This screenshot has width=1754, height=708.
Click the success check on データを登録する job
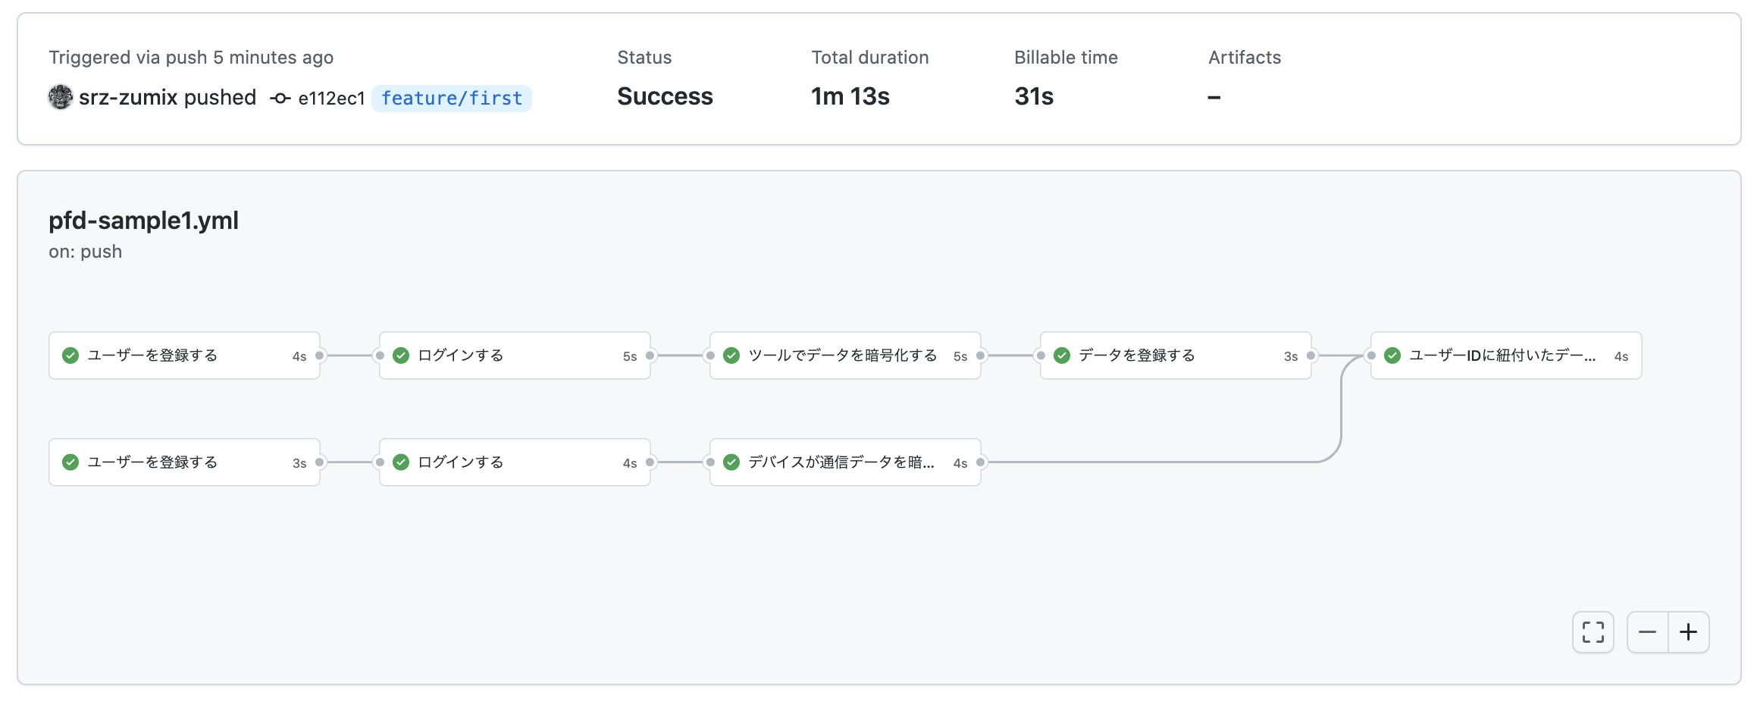pos(1061,354)
